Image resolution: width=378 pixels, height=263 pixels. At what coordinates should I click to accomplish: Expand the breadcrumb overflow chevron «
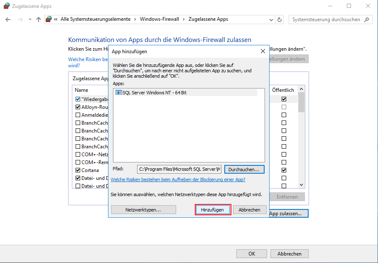[x=56, y=19]
